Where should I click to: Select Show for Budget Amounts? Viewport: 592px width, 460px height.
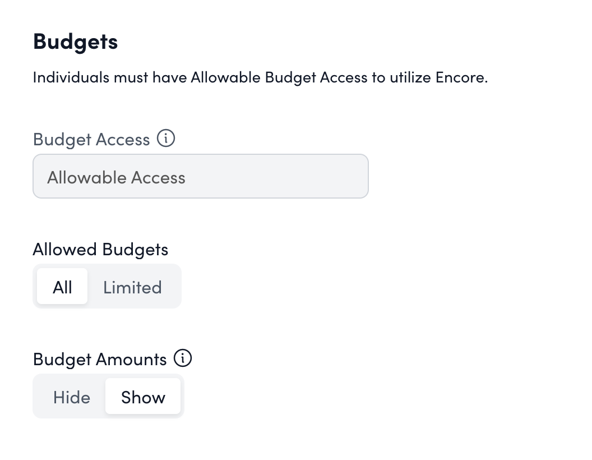point(143,397)
